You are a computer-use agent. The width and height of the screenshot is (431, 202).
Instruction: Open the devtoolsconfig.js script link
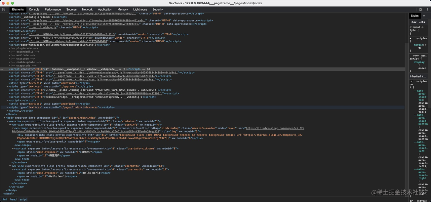coord(87,20)
